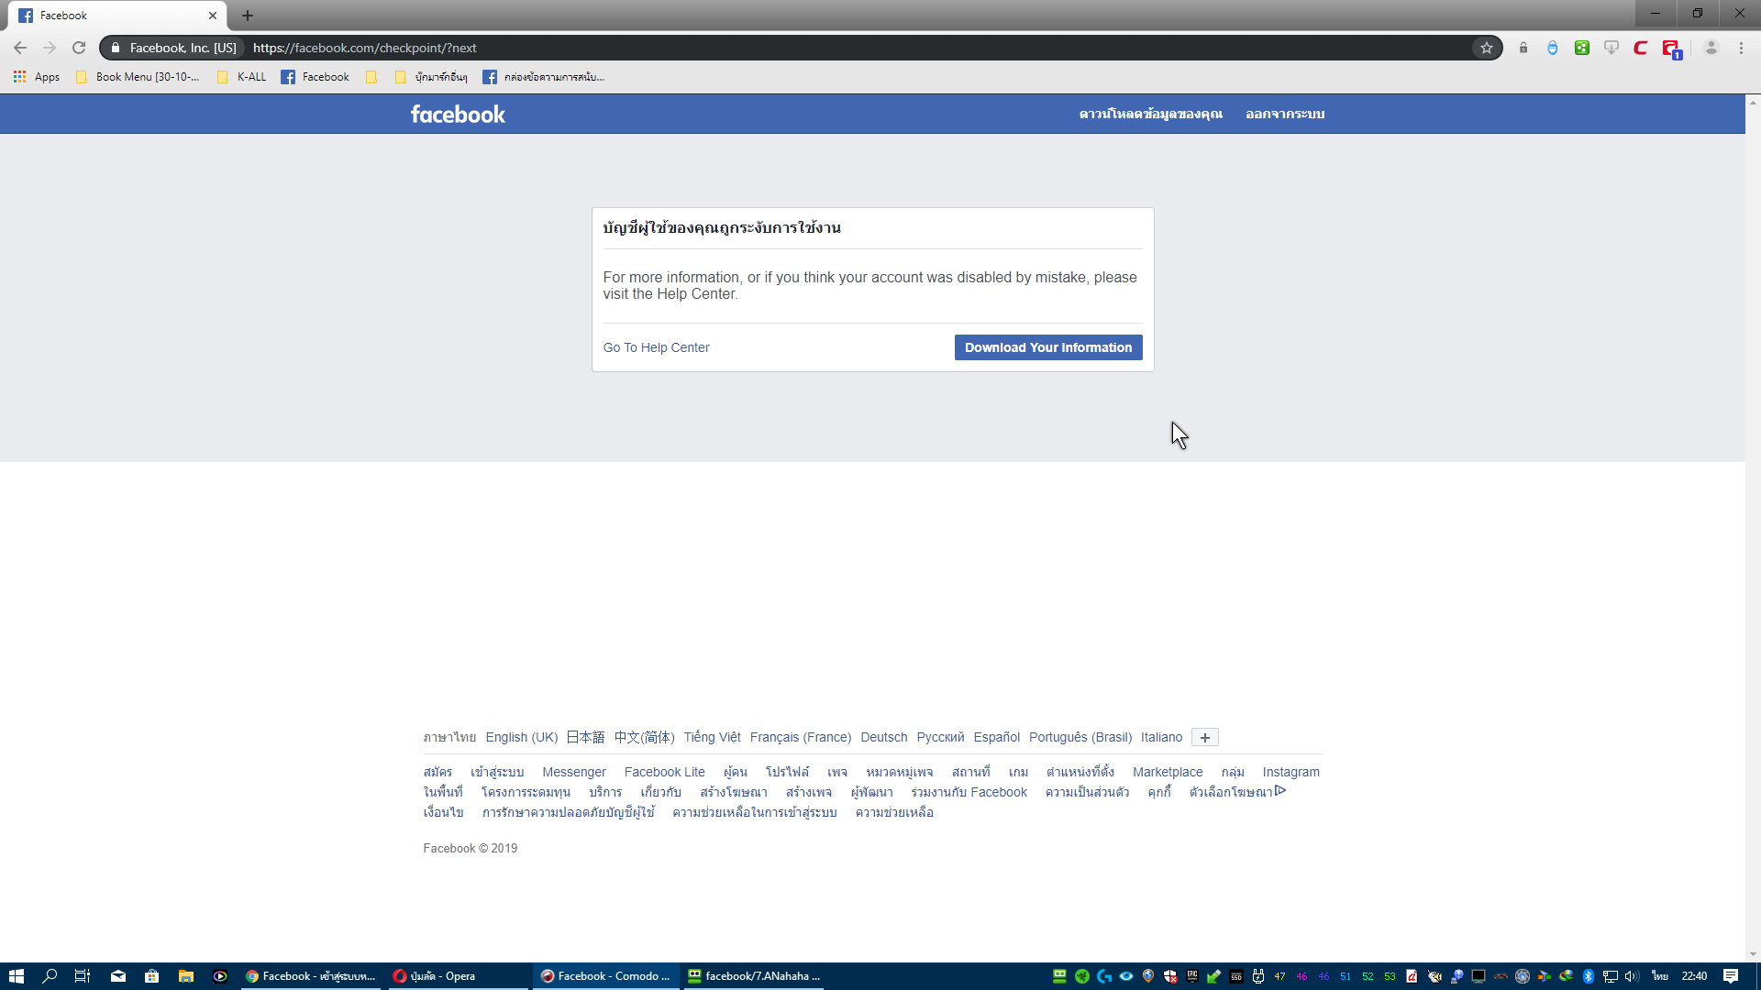Open the gray padlock extension icon
The height and width of the screenshot is (990, 1761).
pyautogui.click(x=1523, y=48)
